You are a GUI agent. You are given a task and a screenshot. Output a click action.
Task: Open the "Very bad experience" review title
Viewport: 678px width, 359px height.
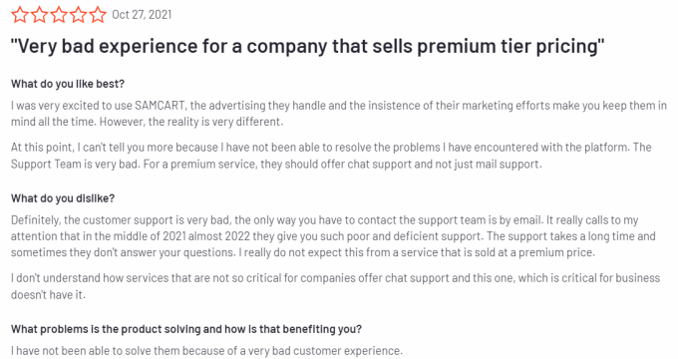click(307, 46)
